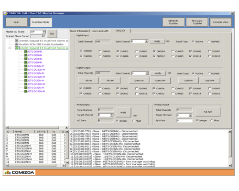Click the COMIZOA logo in bottom bar

tap(19, 172)
